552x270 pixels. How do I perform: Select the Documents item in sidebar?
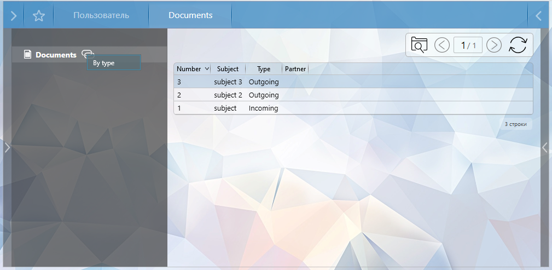coord(56,55)
